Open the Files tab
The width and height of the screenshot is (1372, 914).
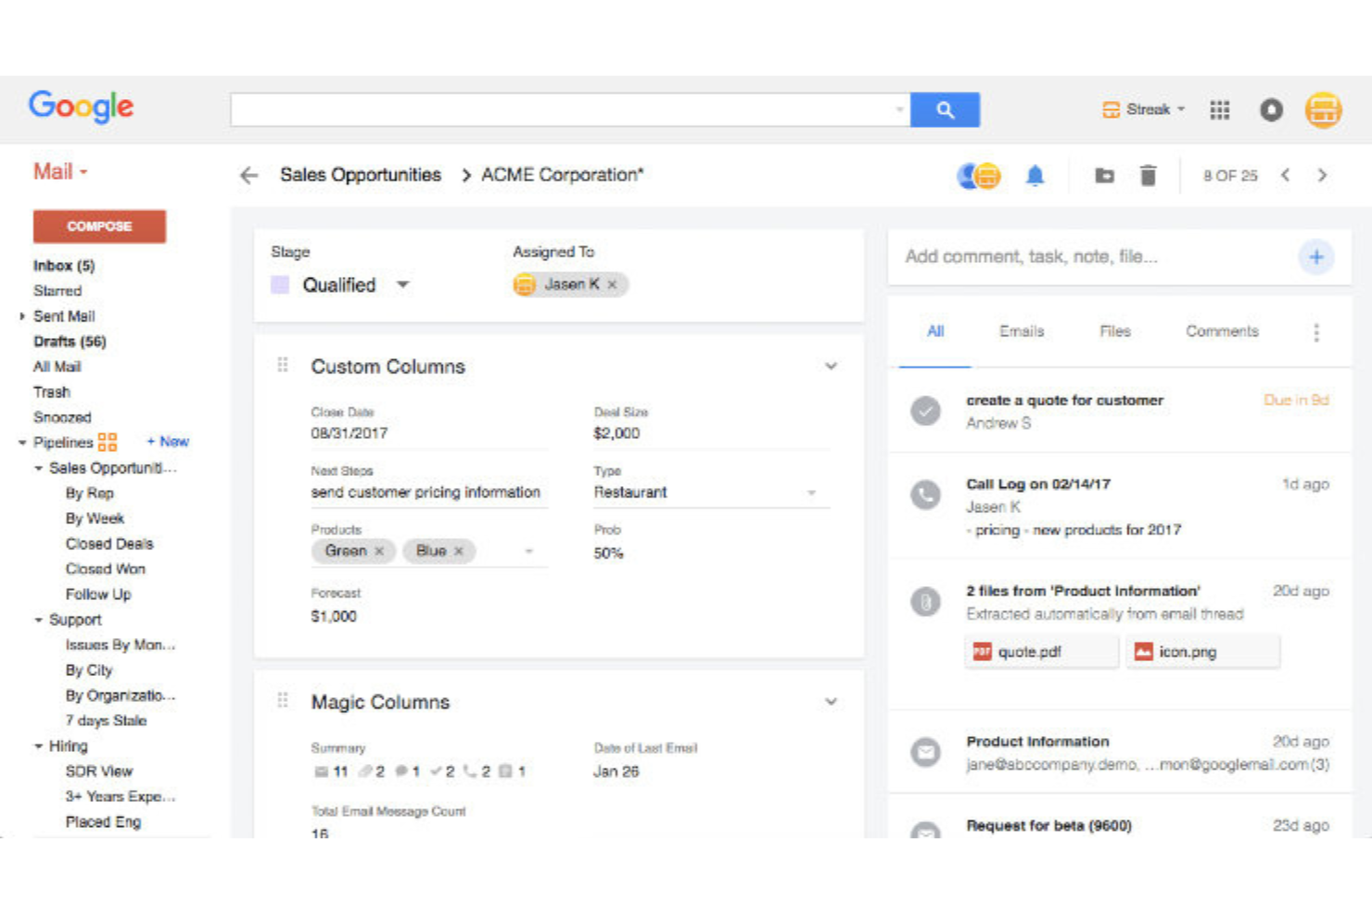click(x=1114, y=331)
